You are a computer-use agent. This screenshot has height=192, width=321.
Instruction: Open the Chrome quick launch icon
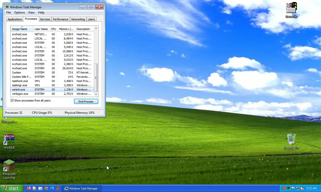[x=46, y=188]
